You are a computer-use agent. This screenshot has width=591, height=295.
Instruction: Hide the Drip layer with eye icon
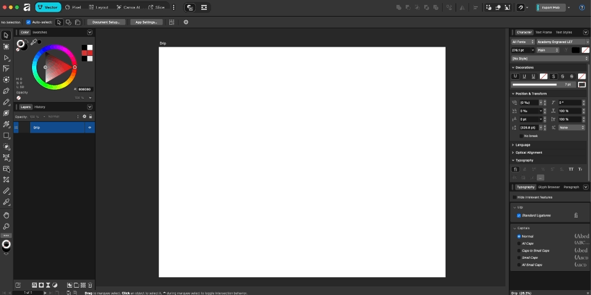[90, 128]
